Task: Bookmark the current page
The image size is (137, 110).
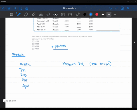Action: click(x=21, y=8)
